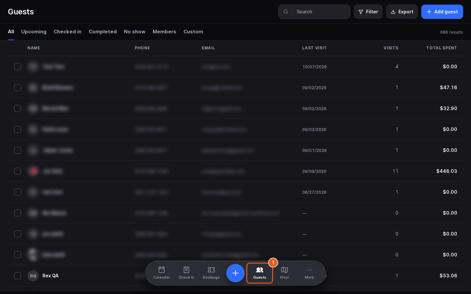Export the guest list
Screen dimensions: 471x294
click(402, 12)
